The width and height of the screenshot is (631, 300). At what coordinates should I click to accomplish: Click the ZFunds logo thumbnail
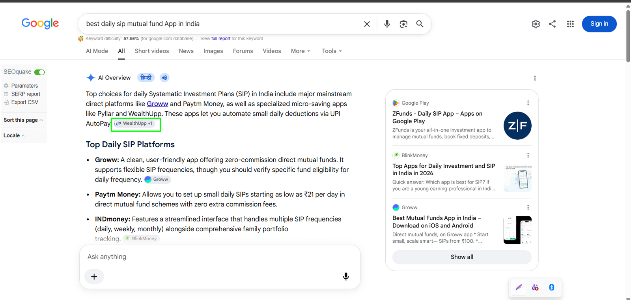(517, 126)
